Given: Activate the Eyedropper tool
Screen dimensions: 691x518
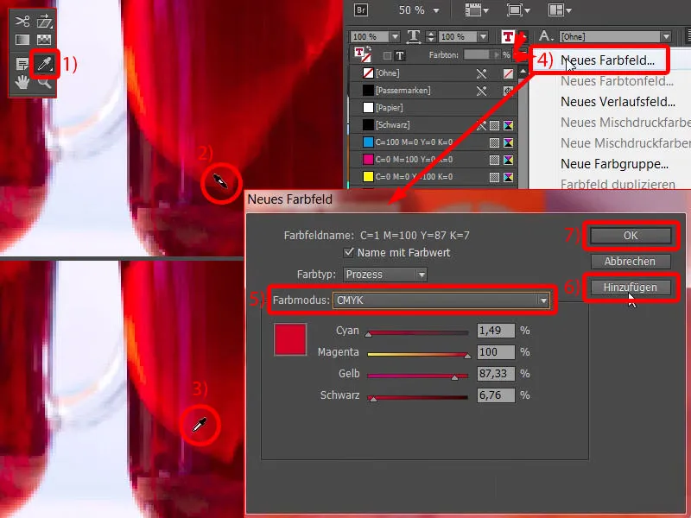Looking at the screenshot, I should point(44,64).
